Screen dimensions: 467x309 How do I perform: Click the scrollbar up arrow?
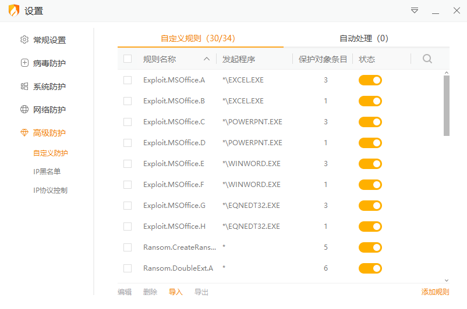pyautogui.click(x=447, y=73)
